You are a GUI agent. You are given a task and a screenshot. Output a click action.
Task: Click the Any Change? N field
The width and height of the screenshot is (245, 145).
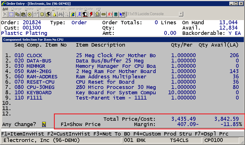click(44, 124)
